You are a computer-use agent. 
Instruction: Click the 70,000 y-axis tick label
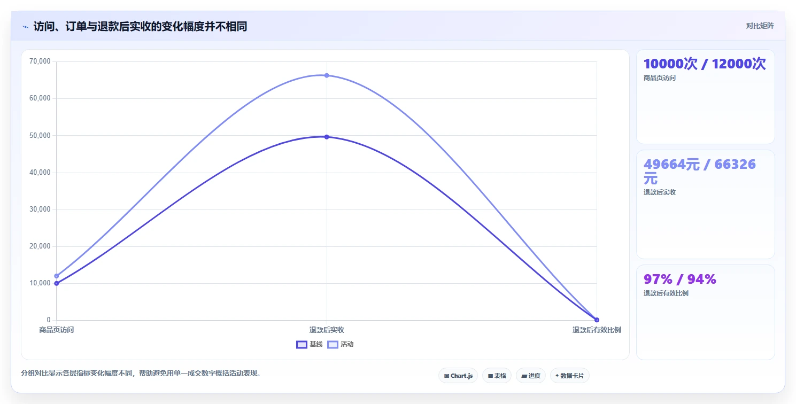(x=40, y=61)
